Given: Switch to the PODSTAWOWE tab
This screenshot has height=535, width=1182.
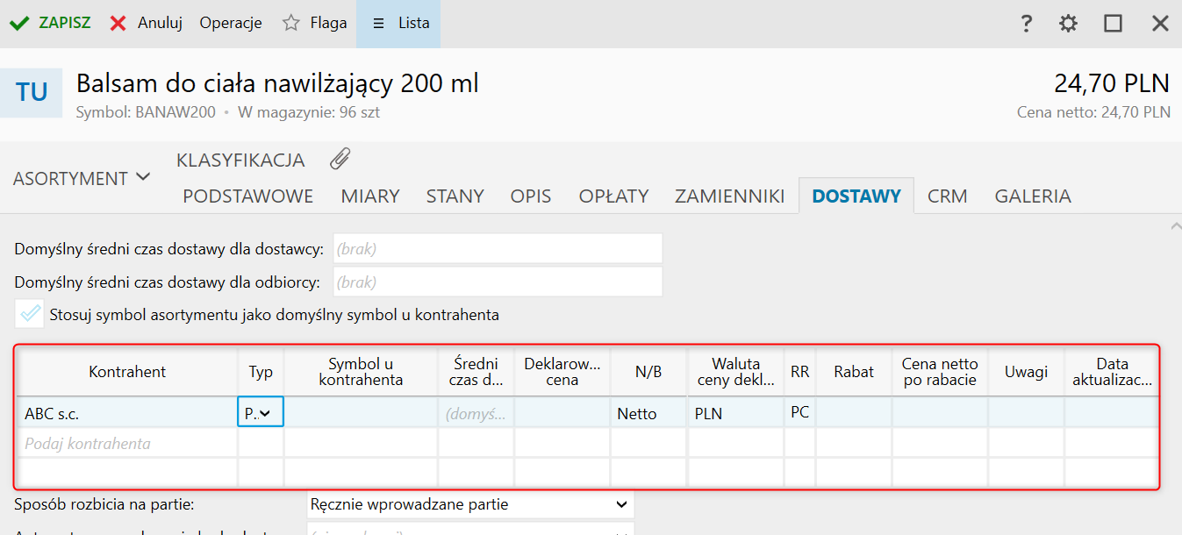Looking at the screenshot, I should [x=247, y=196].
